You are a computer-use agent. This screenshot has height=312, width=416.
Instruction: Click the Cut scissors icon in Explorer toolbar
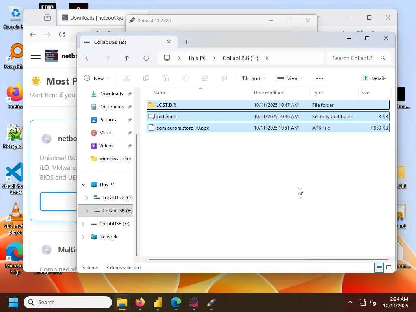127,78
